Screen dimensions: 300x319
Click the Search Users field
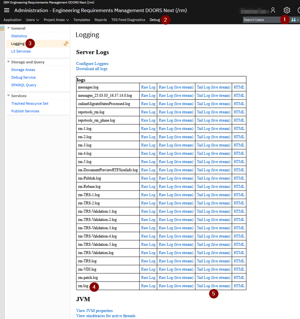point(261,20)
